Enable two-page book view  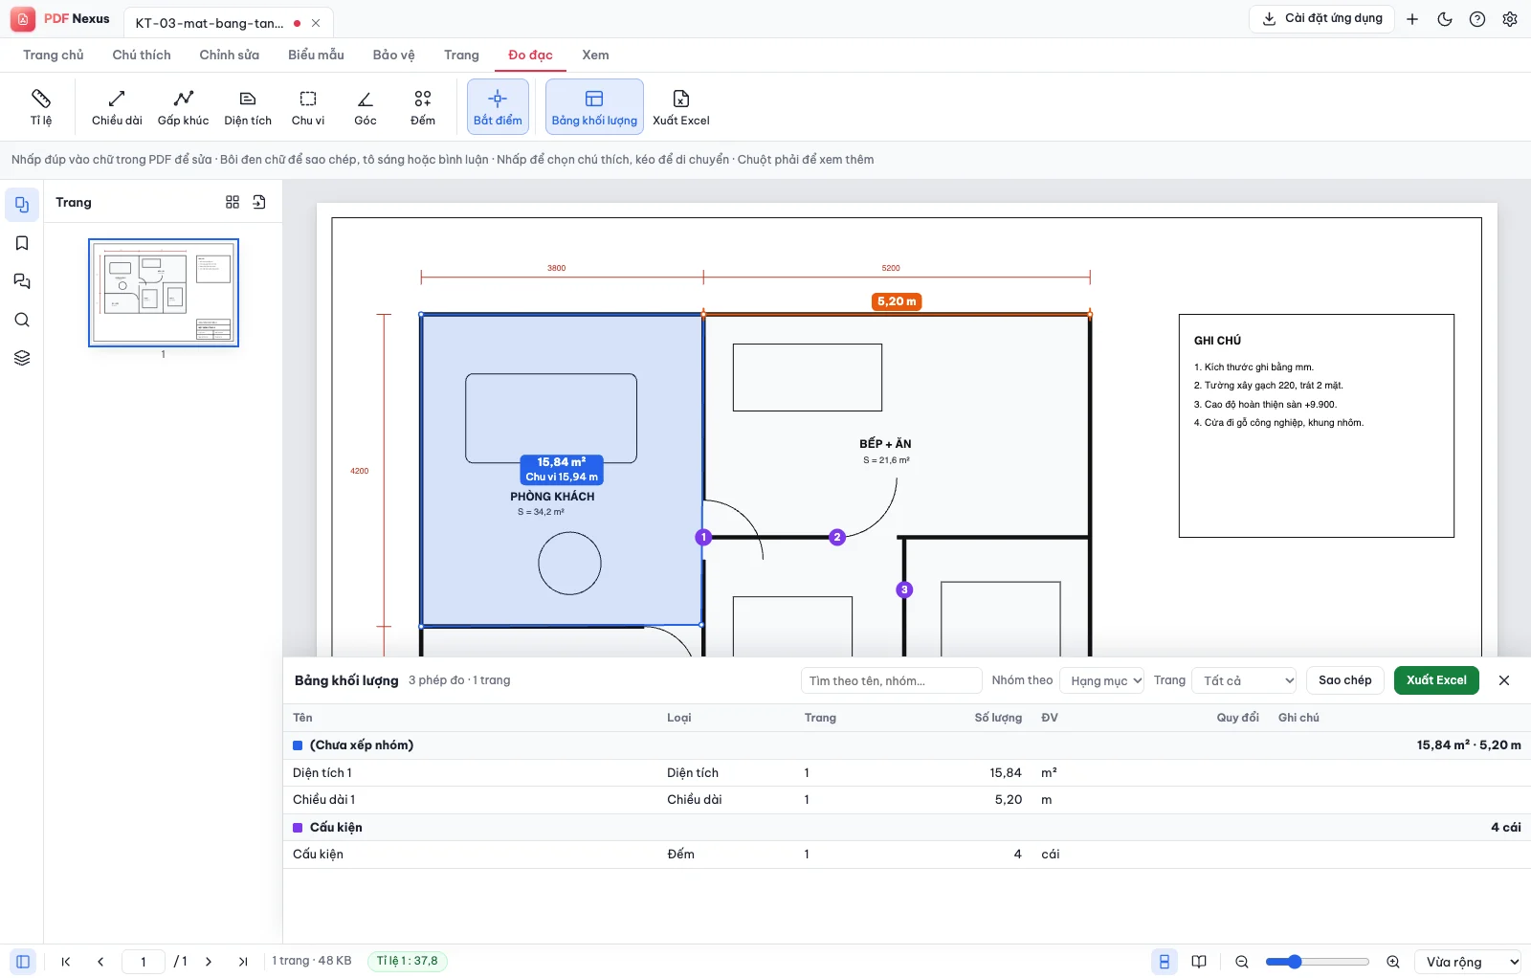(1199, 962)
